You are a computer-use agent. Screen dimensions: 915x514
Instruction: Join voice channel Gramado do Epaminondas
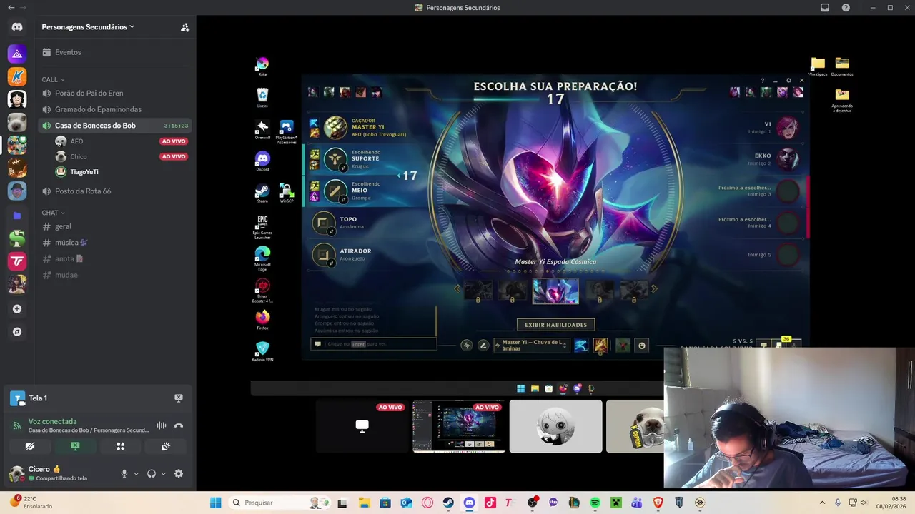coord(114,109)
